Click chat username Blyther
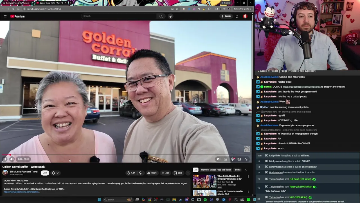Screen dimensions: 360x203 point(264,107)
